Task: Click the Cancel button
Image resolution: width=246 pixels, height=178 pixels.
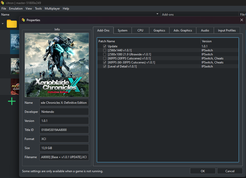Action: 230,171
